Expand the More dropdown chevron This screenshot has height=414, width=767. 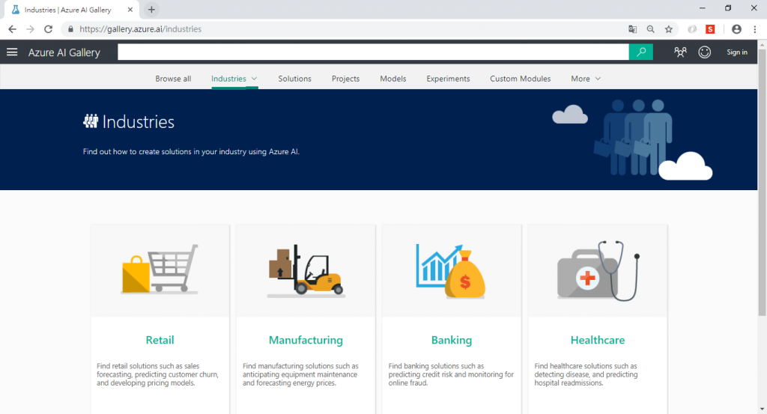[598, 79]
